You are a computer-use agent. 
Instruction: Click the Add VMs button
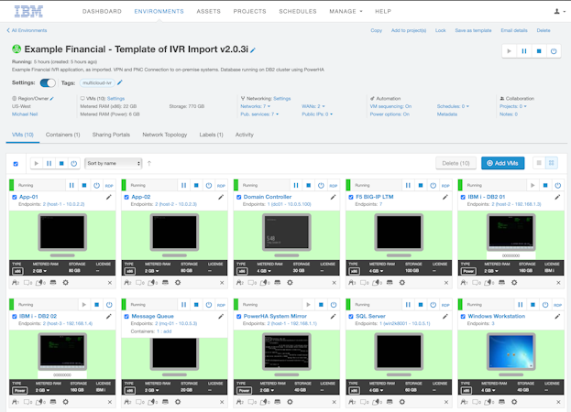click(503, 163)
